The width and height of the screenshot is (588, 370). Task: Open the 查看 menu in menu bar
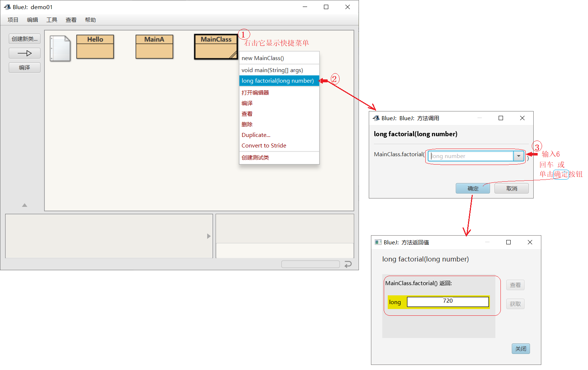click(x=71, y=20)
